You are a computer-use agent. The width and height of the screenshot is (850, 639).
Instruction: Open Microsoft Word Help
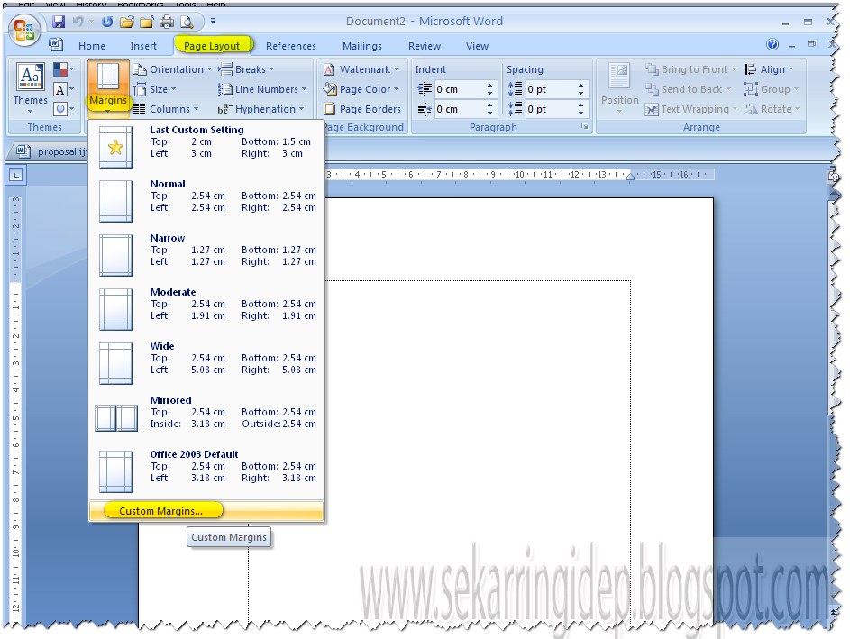pos(772,44)
